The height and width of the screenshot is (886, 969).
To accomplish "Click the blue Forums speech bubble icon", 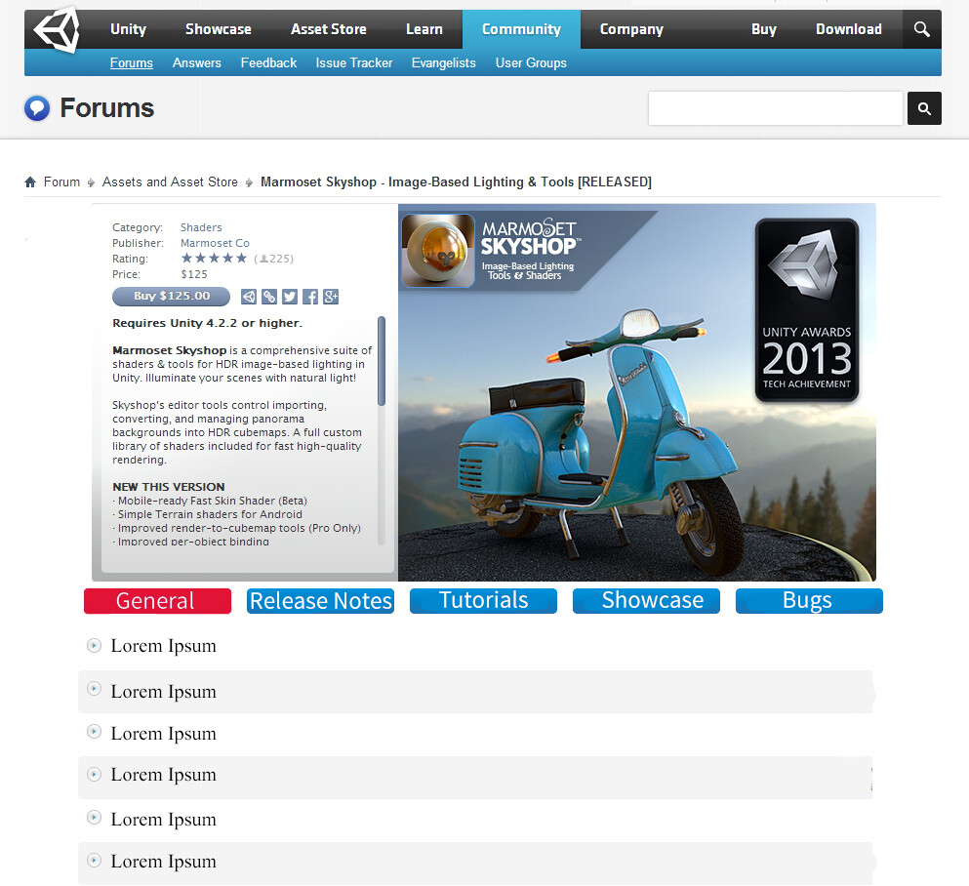I will click(x=37, y=108).
